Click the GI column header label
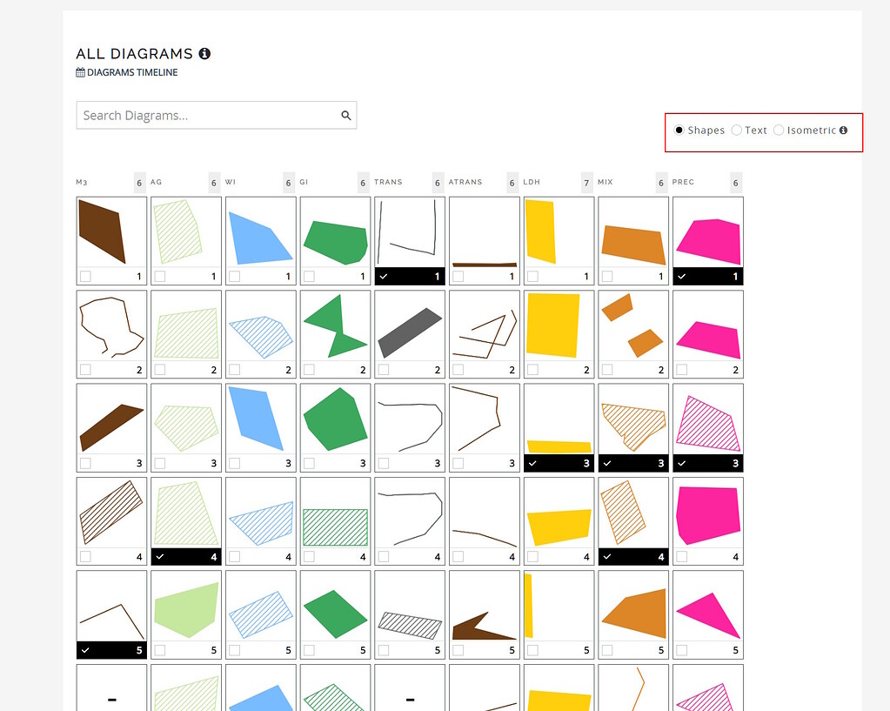Viewport: 890px width, 711px height. pos(304,182)
